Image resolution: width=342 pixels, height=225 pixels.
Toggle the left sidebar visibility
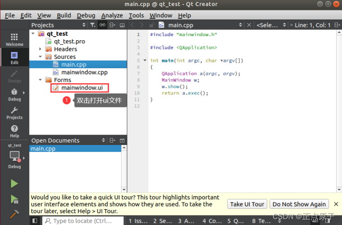click(x=35, y=220)
